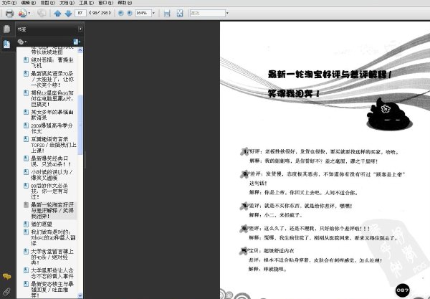Viewport: 430px width, 299px height.
Task: Select bookmark 绝对恶搞：曹操坐飞机
Action: point(52,62)
